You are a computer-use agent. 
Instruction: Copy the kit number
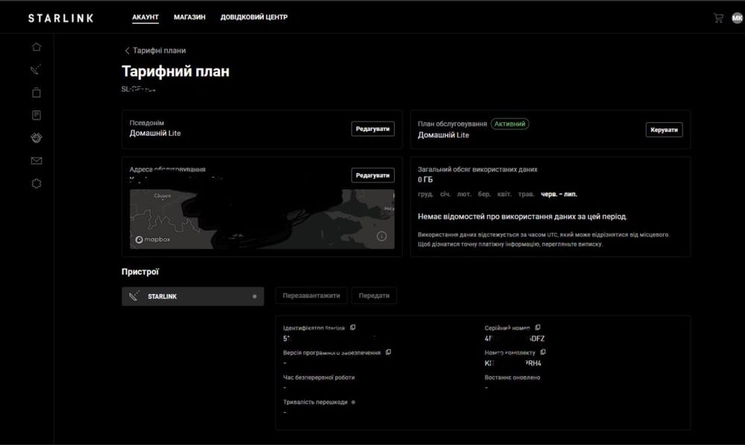(x=543, y=353)
